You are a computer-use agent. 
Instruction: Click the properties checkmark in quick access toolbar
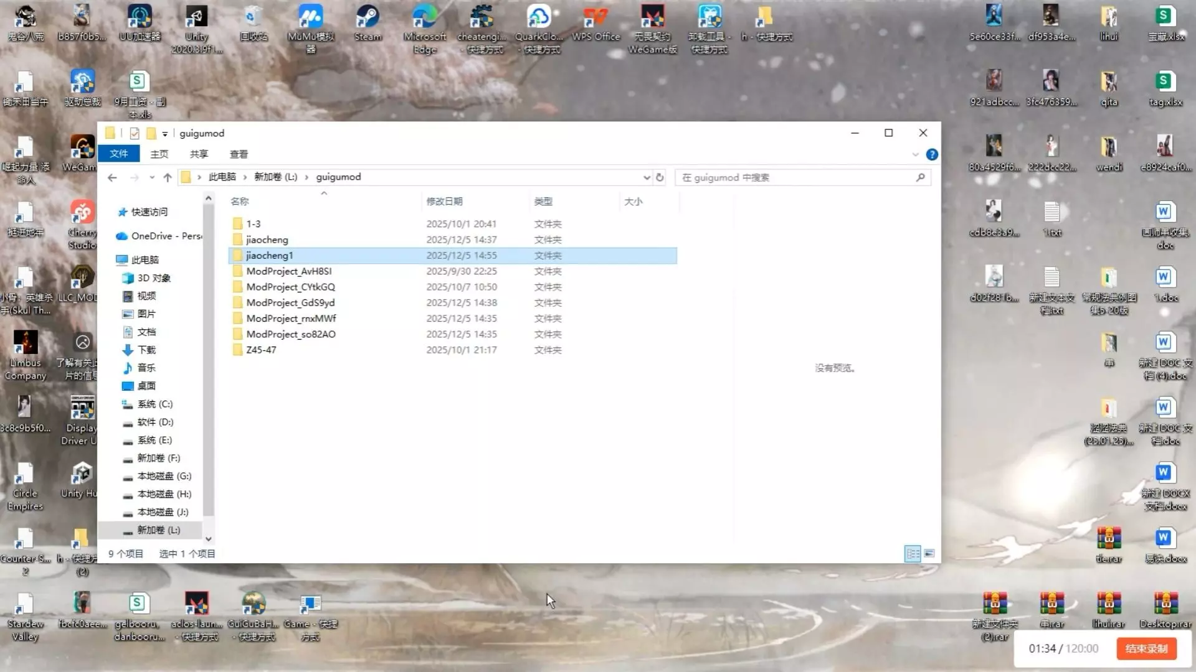click(135, 133)
